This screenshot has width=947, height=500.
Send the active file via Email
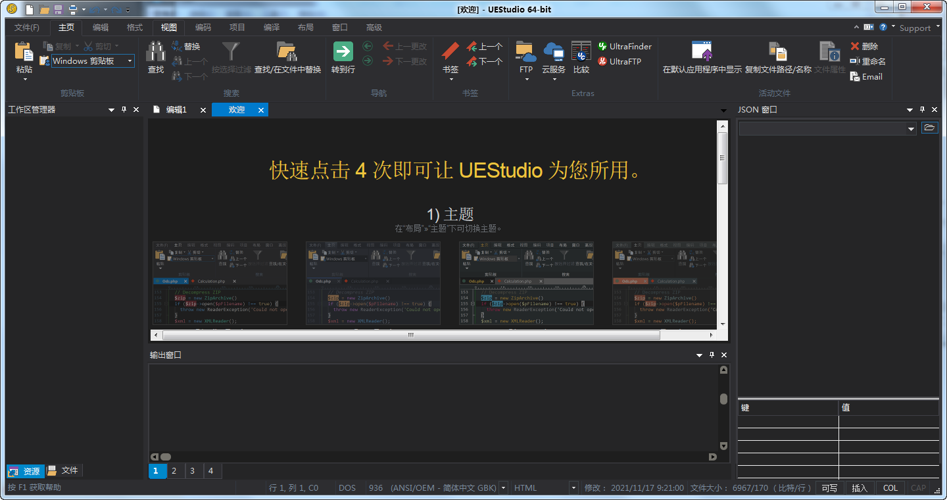point(866,77)
